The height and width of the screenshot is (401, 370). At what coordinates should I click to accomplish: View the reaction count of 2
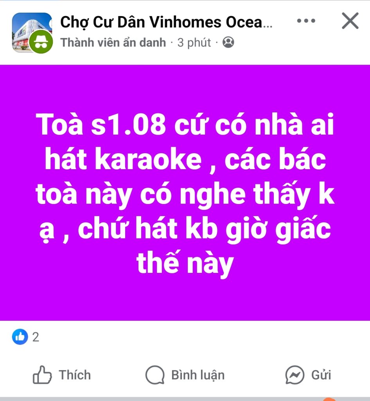pos(36,337)
